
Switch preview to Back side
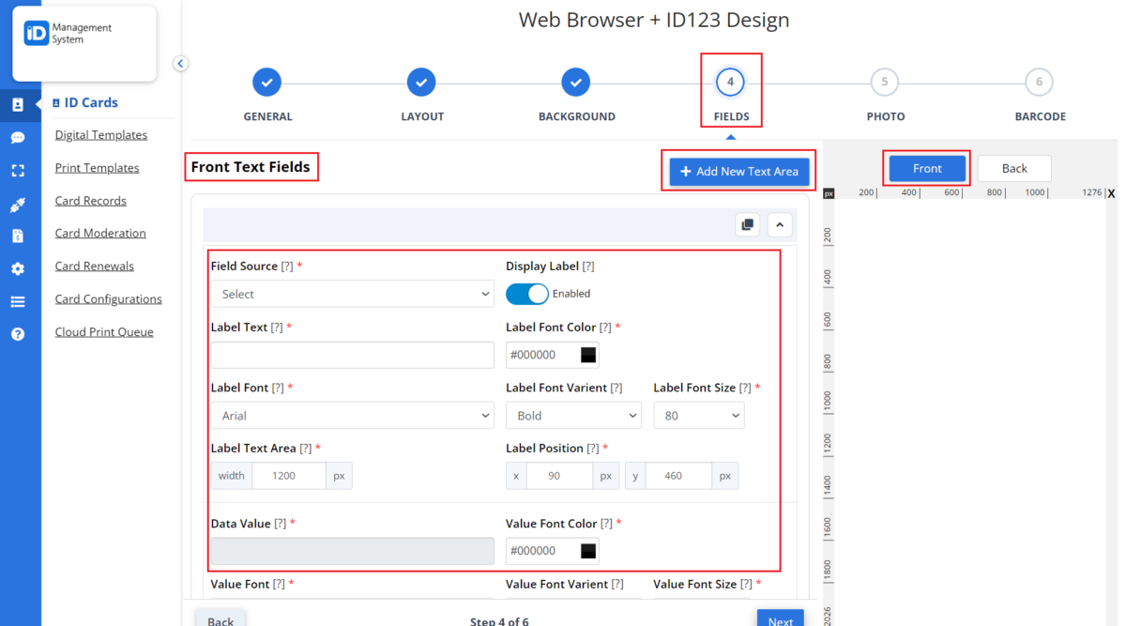click(x=1014, y=168)
